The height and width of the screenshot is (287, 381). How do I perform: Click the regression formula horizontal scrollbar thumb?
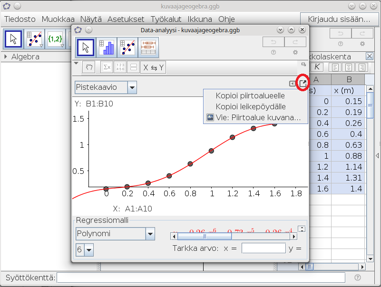[204, 236]
